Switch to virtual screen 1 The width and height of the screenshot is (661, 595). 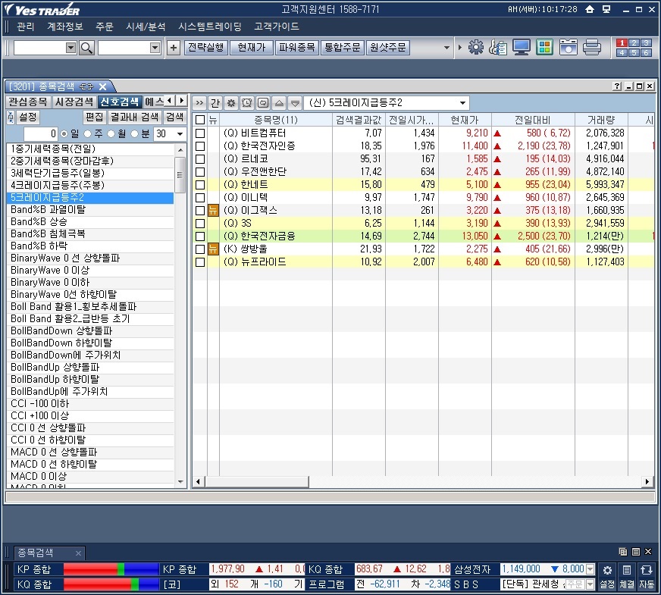[x=622, y=42]
